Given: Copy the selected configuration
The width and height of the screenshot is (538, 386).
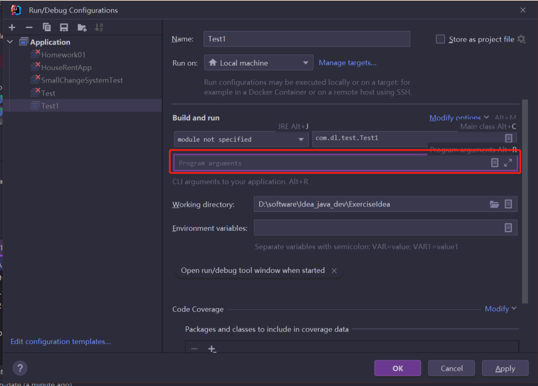Looking at the screenshot, I should point(47,27).
